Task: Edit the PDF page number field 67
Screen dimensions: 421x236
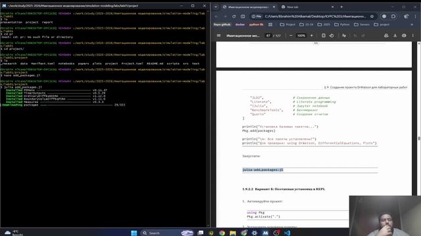Action: [268, 35]
